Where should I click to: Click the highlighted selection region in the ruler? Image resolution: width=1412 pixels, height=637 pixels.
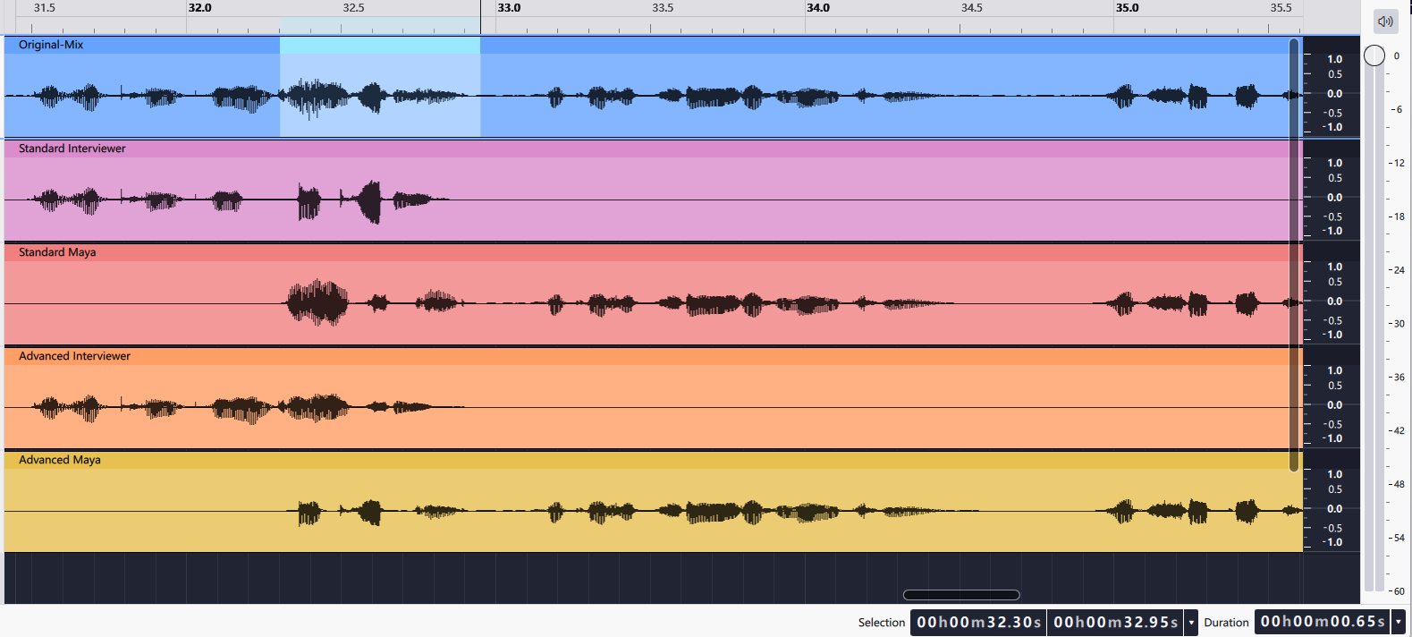pyautogui.click(x=380, y=25)
